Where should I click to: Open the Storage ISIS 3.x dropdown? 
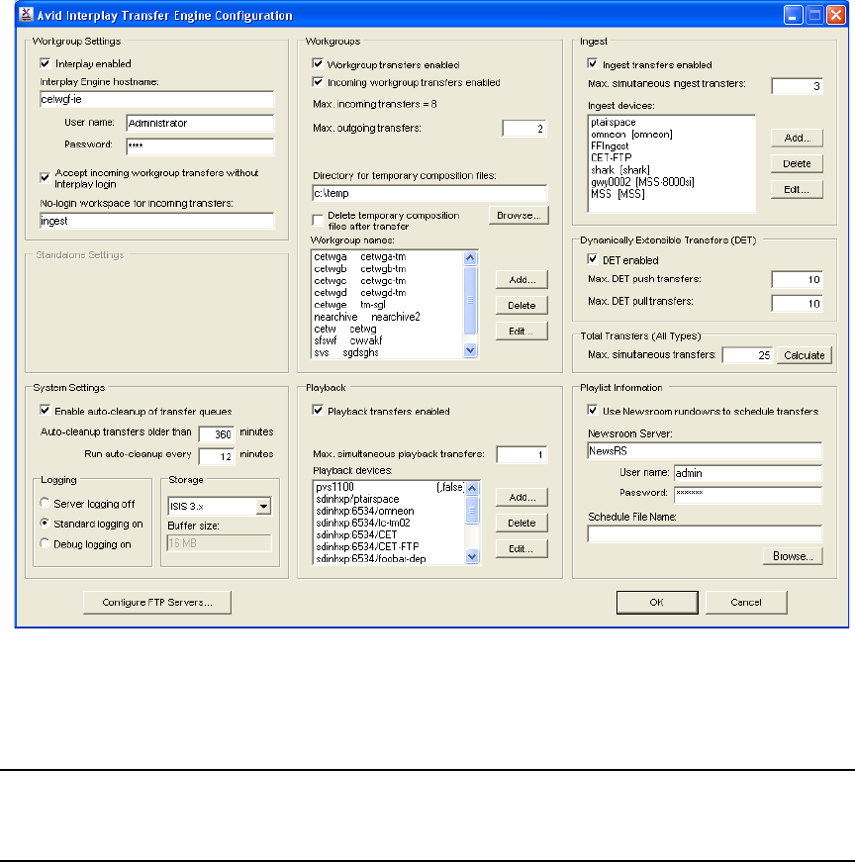(x=263, y=506)
